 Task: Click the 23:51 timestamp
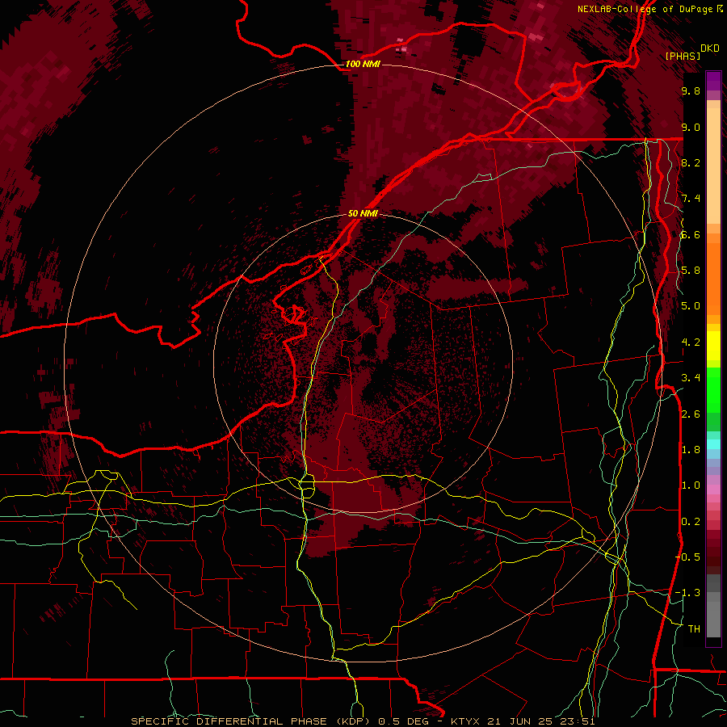578,721
